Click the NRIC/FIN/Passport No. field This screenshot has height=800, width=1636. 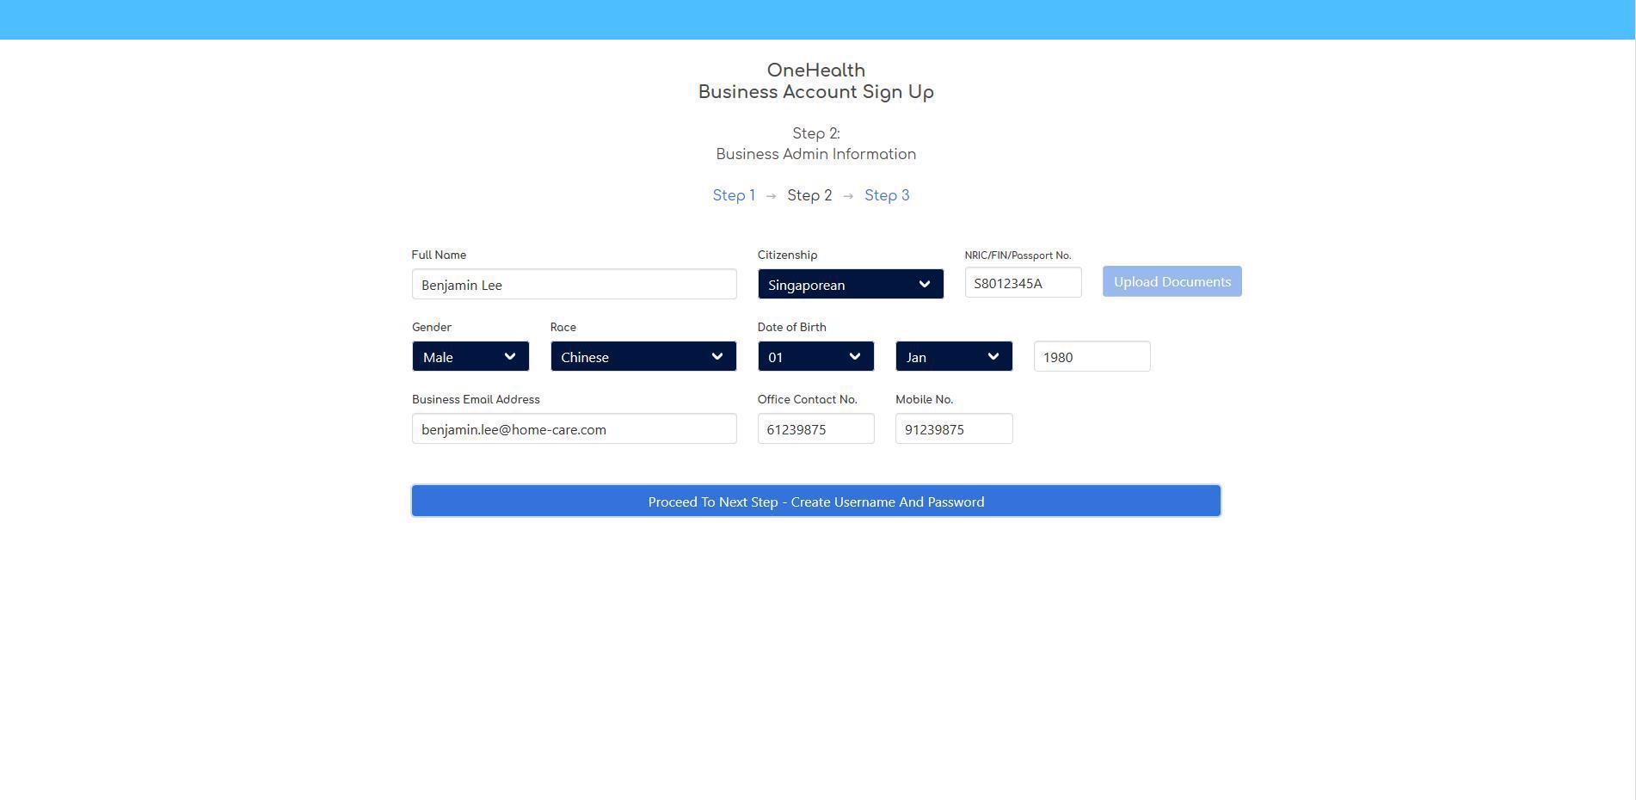point(1022,282)
